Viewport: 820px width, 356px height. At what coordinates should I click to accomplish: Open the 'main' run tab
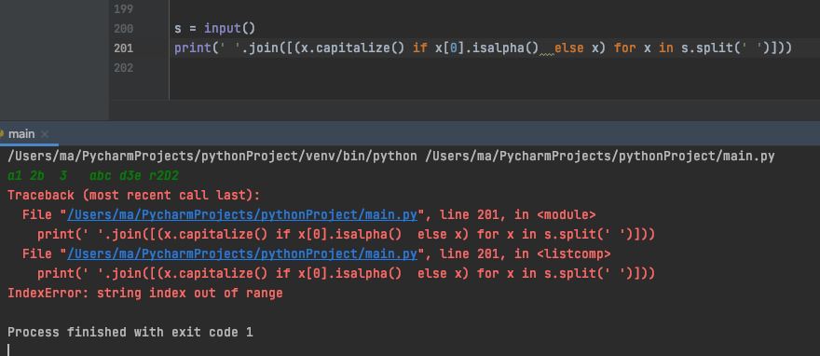(21, 134)
